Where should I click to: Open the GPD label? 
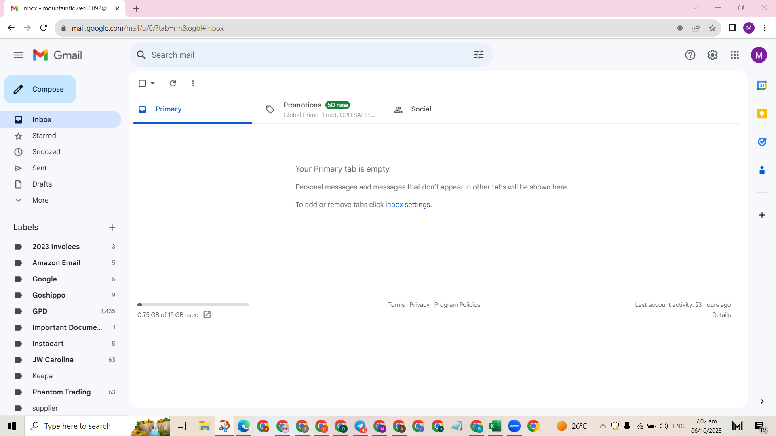(x=61, y=311)
